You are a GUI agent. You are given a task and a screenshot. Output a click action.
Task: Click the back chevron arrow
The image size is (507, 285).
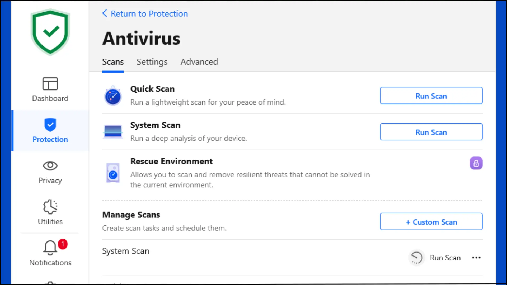click(x=105, y=13)
